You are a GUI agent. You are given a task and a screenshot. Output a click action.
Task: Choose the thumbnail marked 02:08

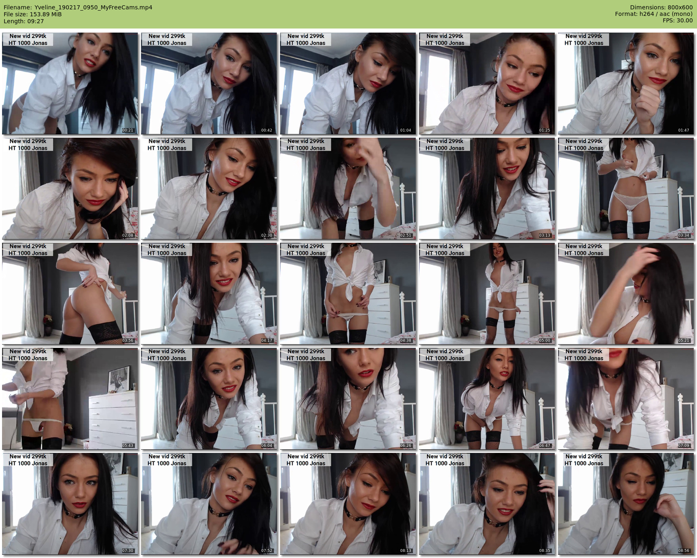[x=70, y=189]
